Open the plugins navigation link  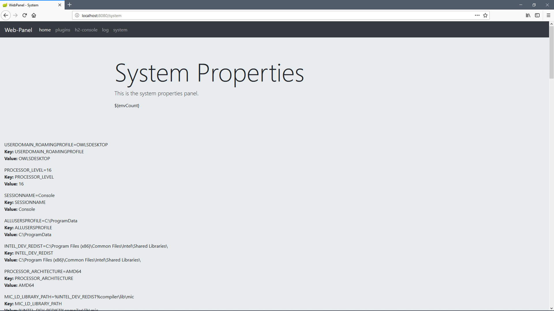[x=63, y=30]
